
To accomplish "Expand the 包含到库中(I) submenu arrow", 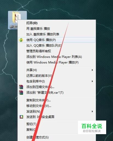I will pyautogui.click(x=92, y=81).
